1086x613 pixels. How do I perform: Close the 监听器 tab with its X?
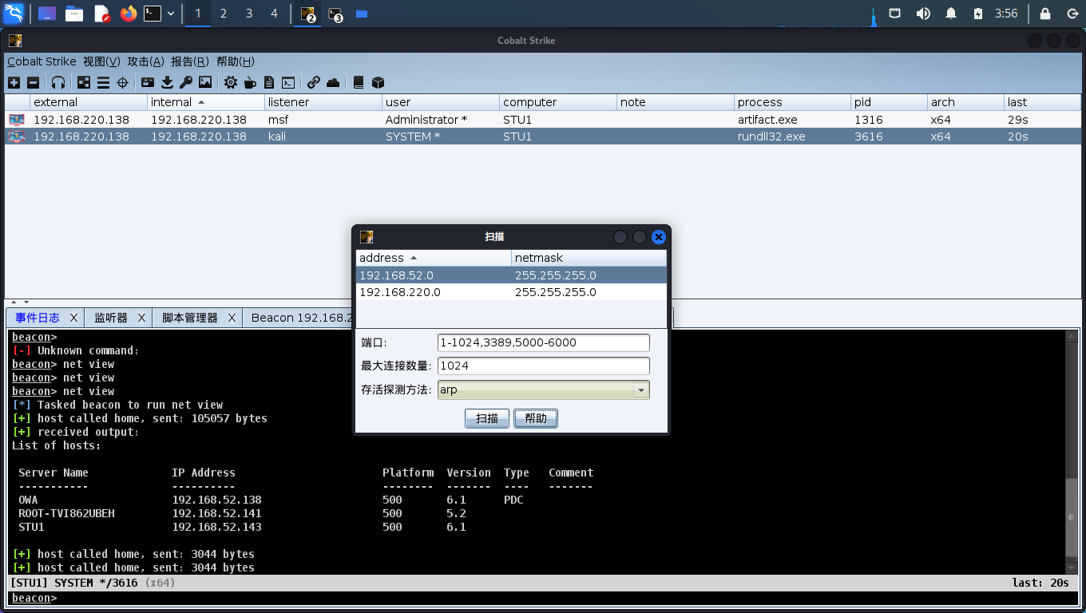[x=141, y=318]
